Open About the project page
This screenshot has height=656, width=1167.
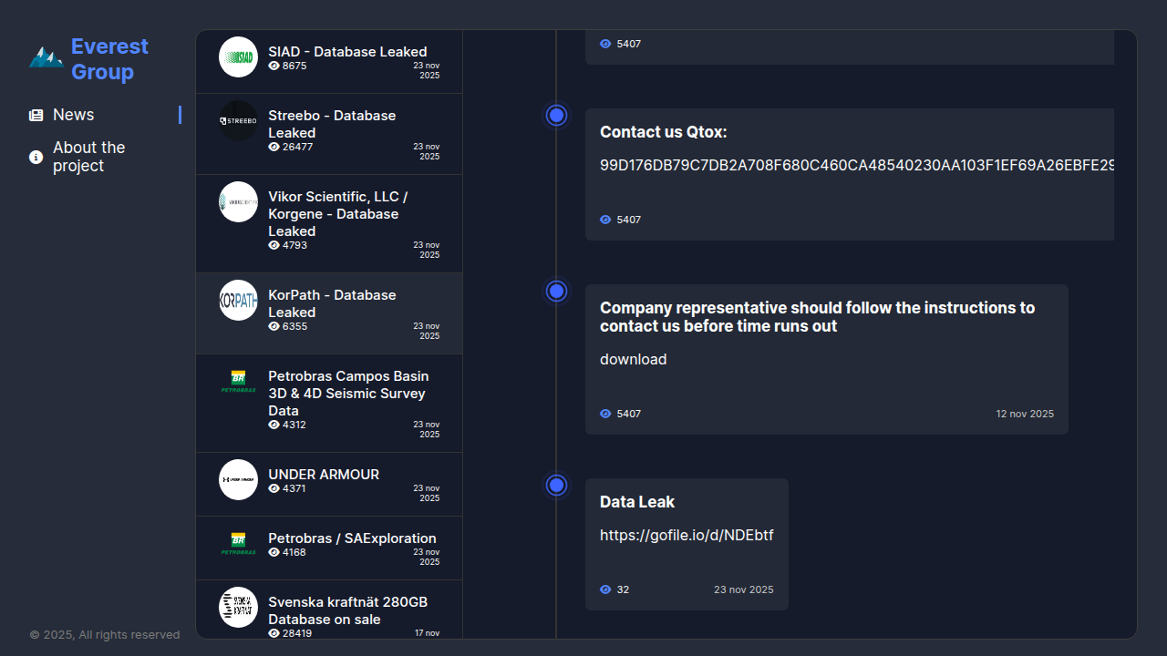click(x=88, y=157)
